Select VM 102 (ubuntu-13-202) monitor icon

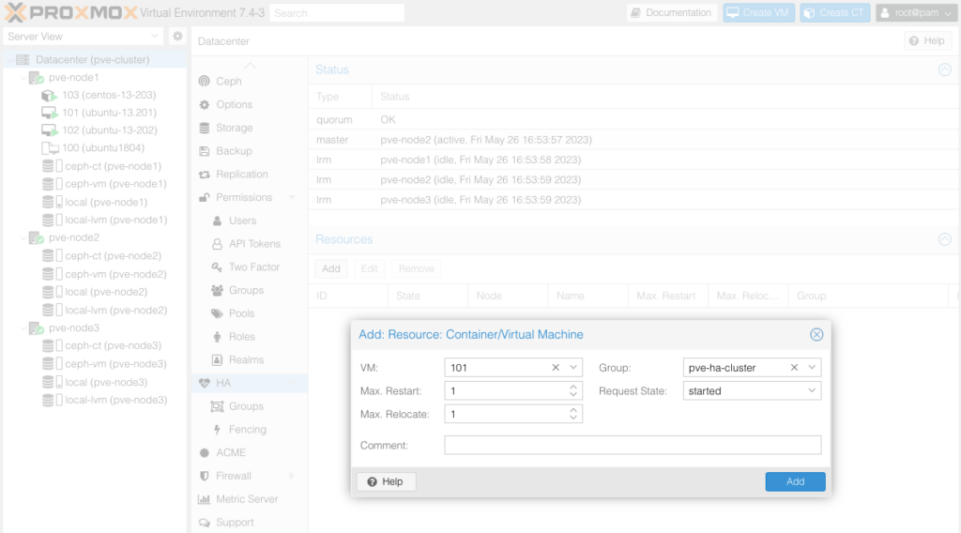coord(49,129)
